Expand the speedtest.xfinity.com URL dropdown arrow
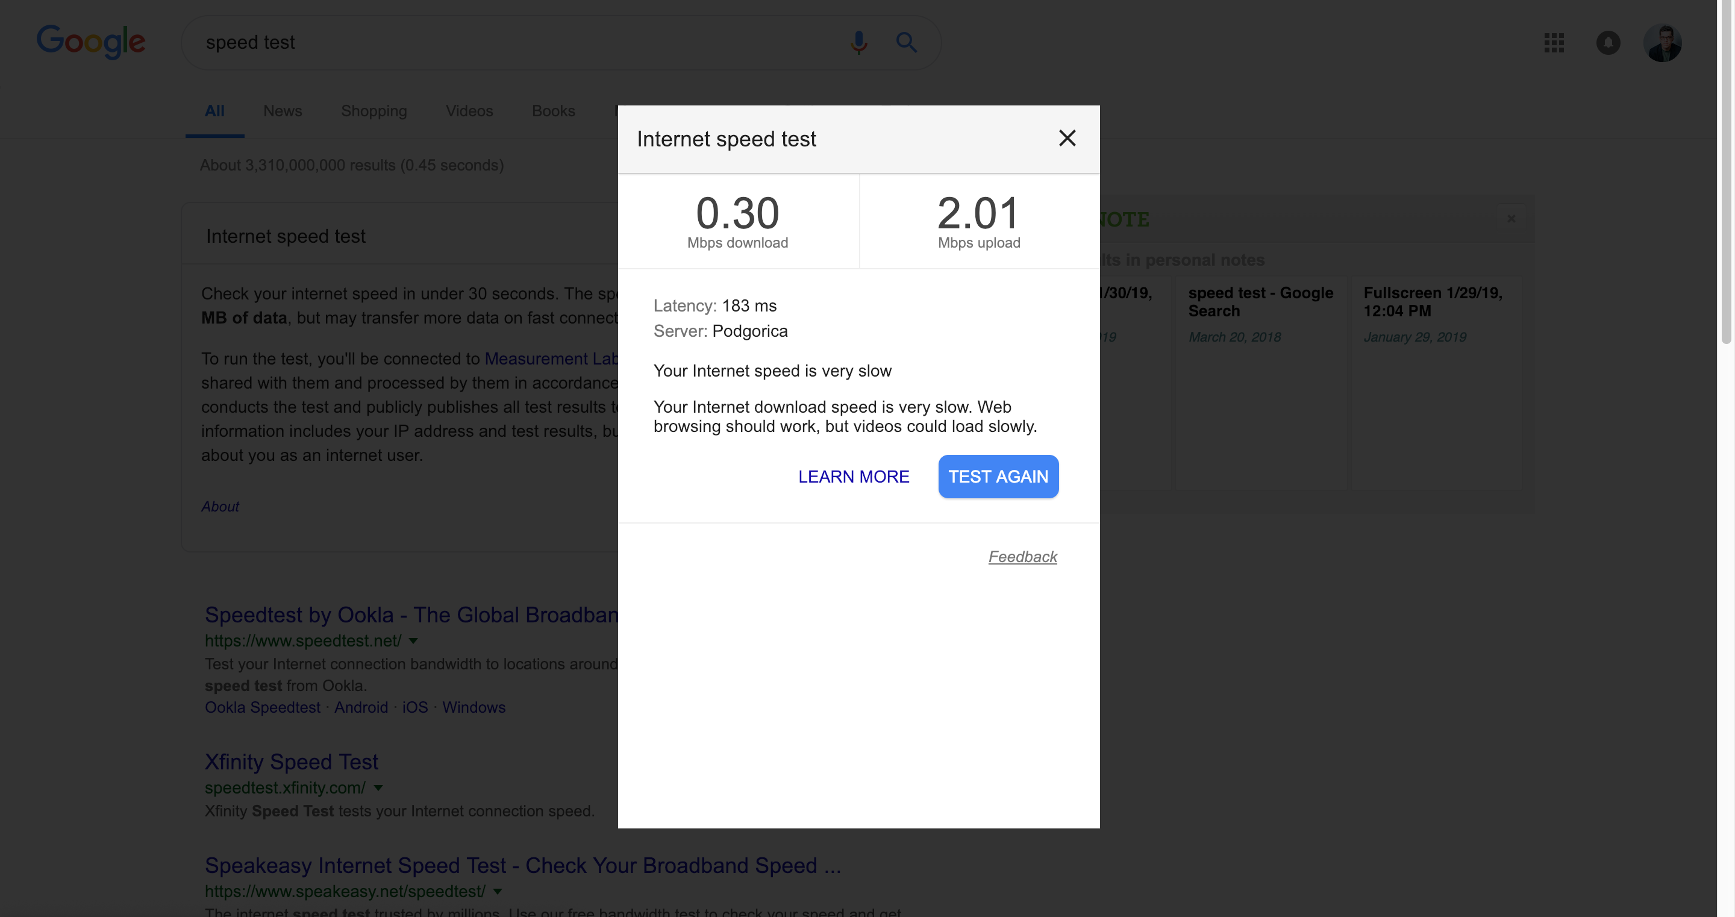1735x917 pixels. pos(378,787)
